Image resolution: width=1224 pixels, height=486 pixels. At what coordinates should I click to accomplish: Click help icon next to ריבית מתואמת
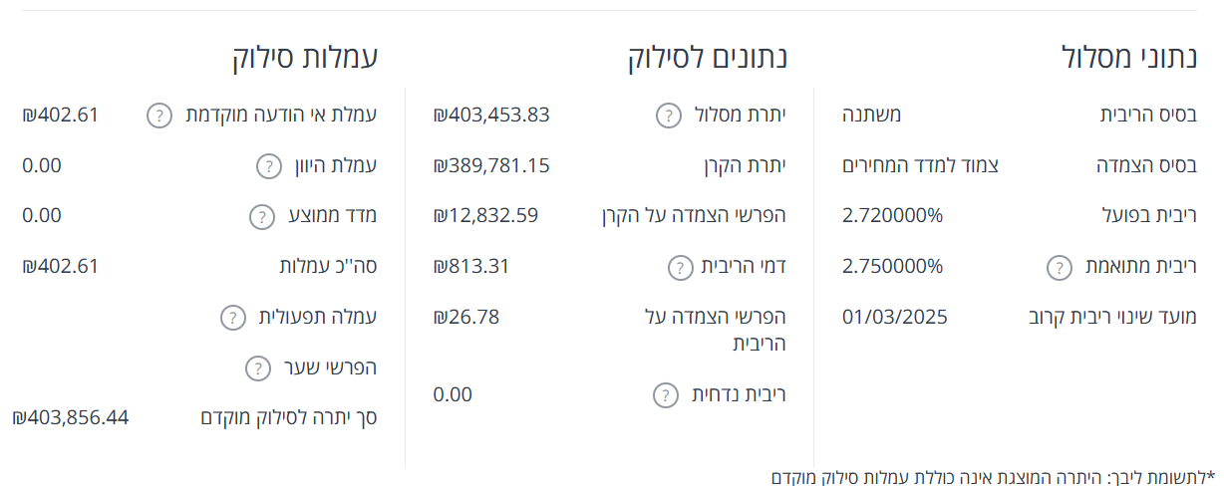tap(1058, 268)
